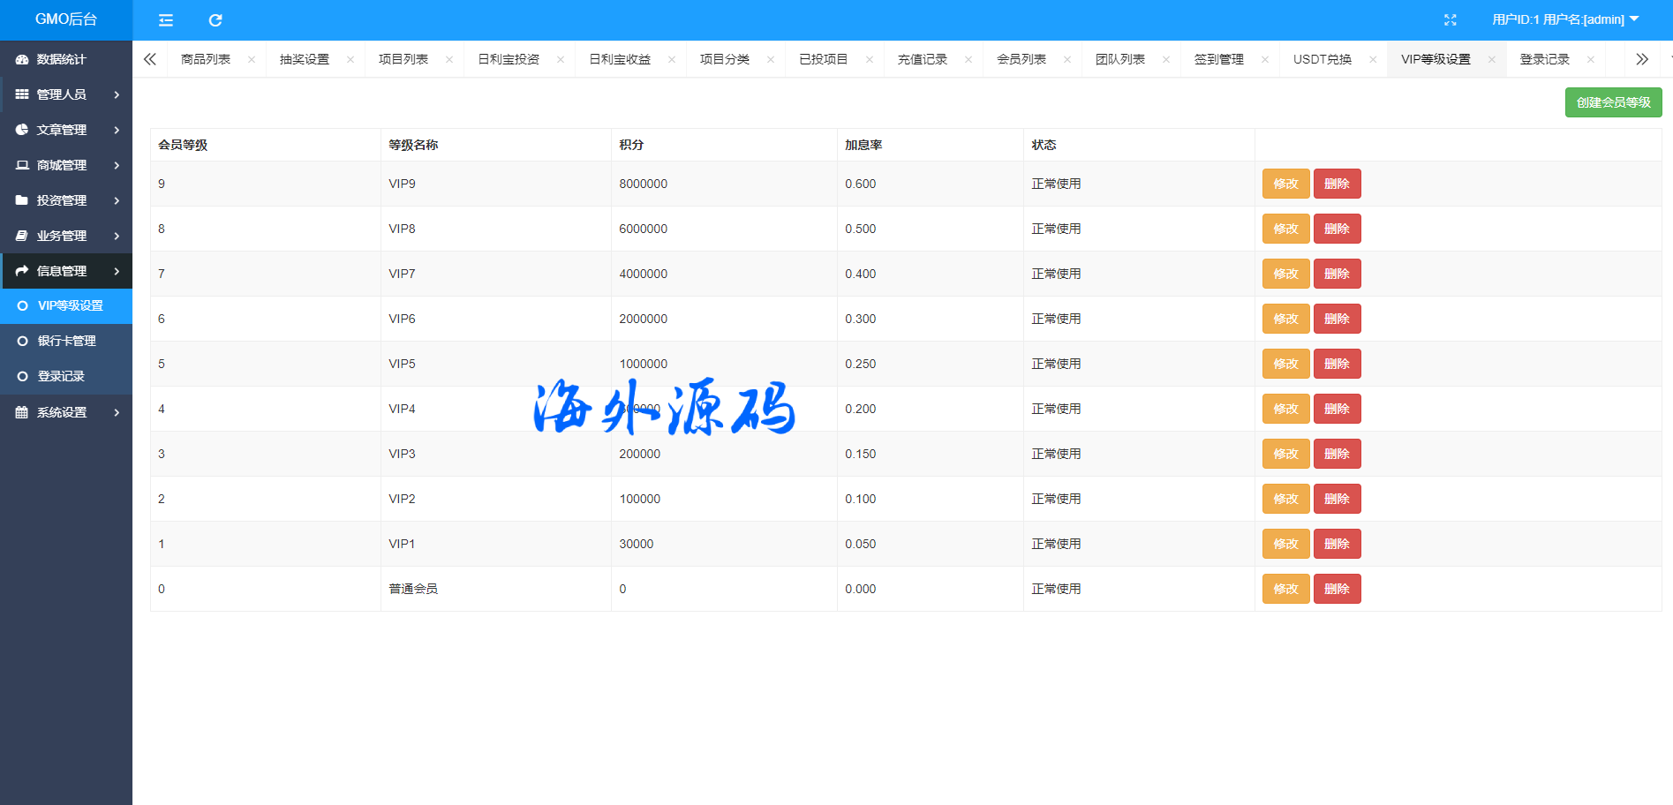This screenshot has width=1673, height=805.
Task: Expand the 系统设置 sidebar menu
Action: (66, 412)
